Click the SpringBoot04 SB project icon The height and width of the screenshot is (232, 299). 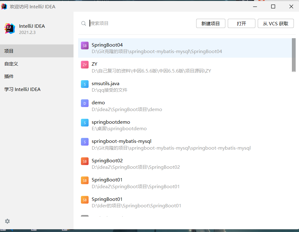(85, 46)
